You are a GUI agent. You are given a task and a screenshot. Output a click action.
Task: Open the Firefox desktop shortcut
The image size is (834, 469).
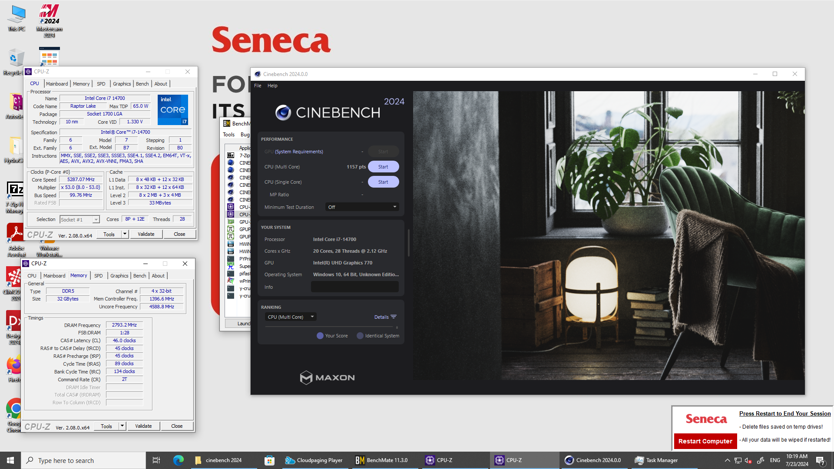pyautogui.click(x=14, y=369)
